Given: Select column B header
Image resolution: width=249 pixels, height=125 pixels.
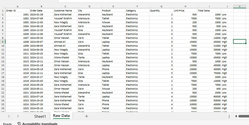Looking at the screenshot, I should click(x=42, y=6).
